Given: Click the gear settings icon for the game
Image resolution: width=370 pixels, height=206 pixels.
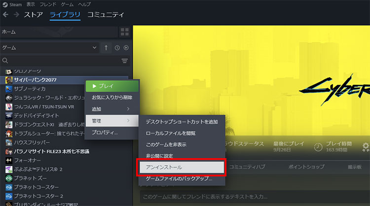Looking at the screenshot, I should (366, 147).
